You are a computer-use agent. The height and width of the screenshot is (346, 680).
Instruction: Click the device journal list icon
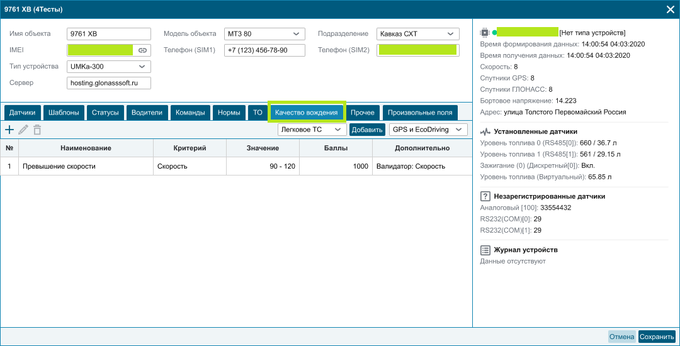485,250
